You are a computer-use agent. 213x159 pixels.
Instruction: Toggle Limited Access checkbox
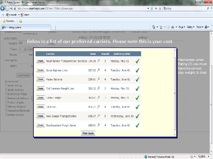(6, 114)
